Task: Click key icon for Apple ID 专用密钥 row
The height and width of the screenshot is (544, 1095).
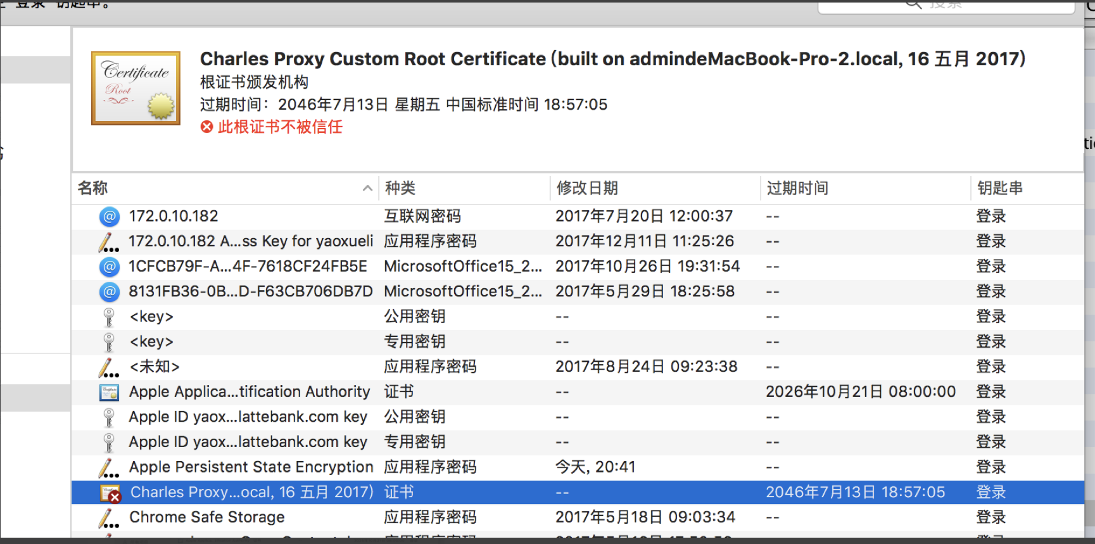Action: [x=109, y=443]
